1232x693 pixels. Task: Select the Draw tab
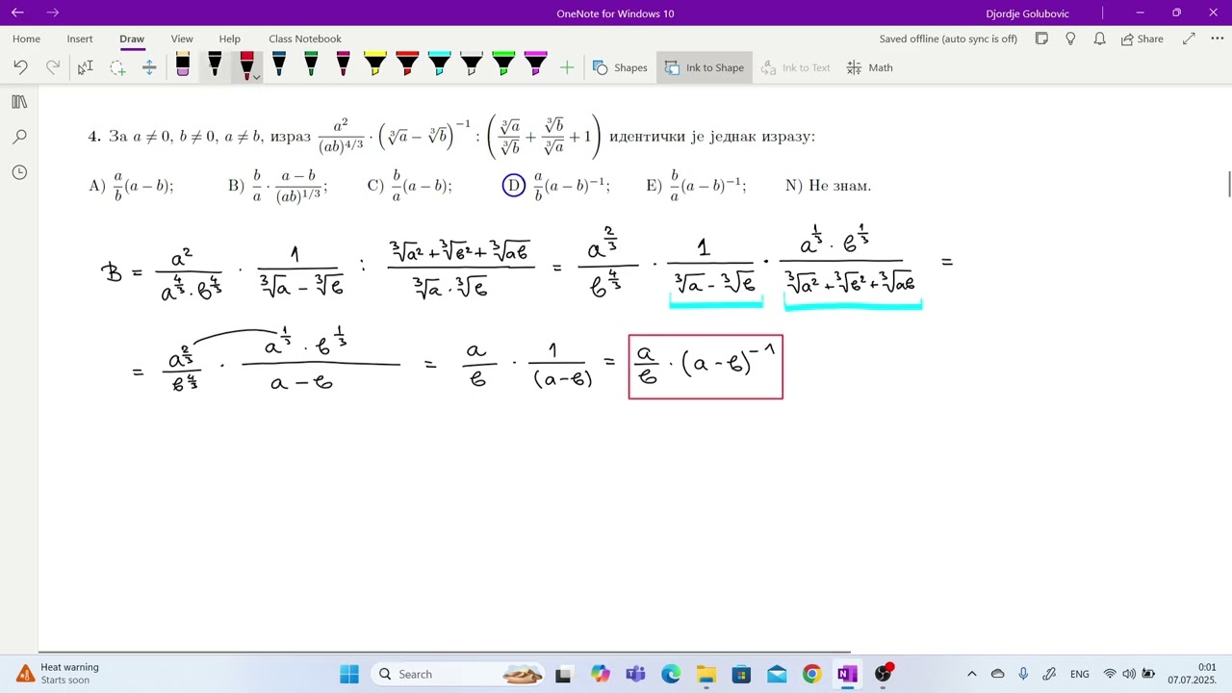(132, 38)
